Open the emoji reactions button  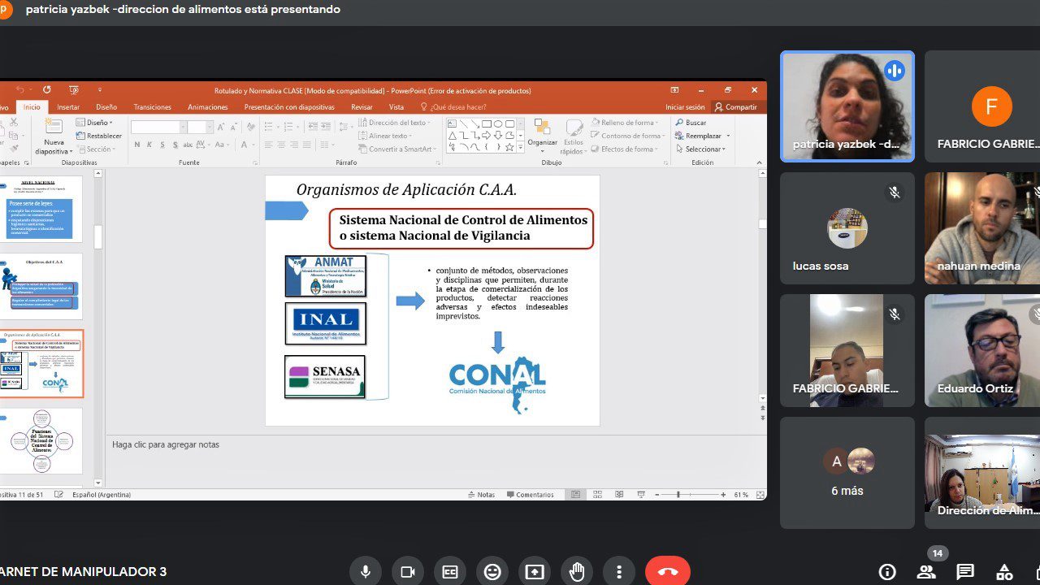[492, 571]
